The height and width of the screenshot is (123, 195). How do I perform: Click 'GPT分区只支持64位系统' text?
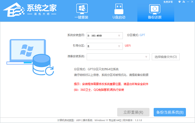(103, 69)
